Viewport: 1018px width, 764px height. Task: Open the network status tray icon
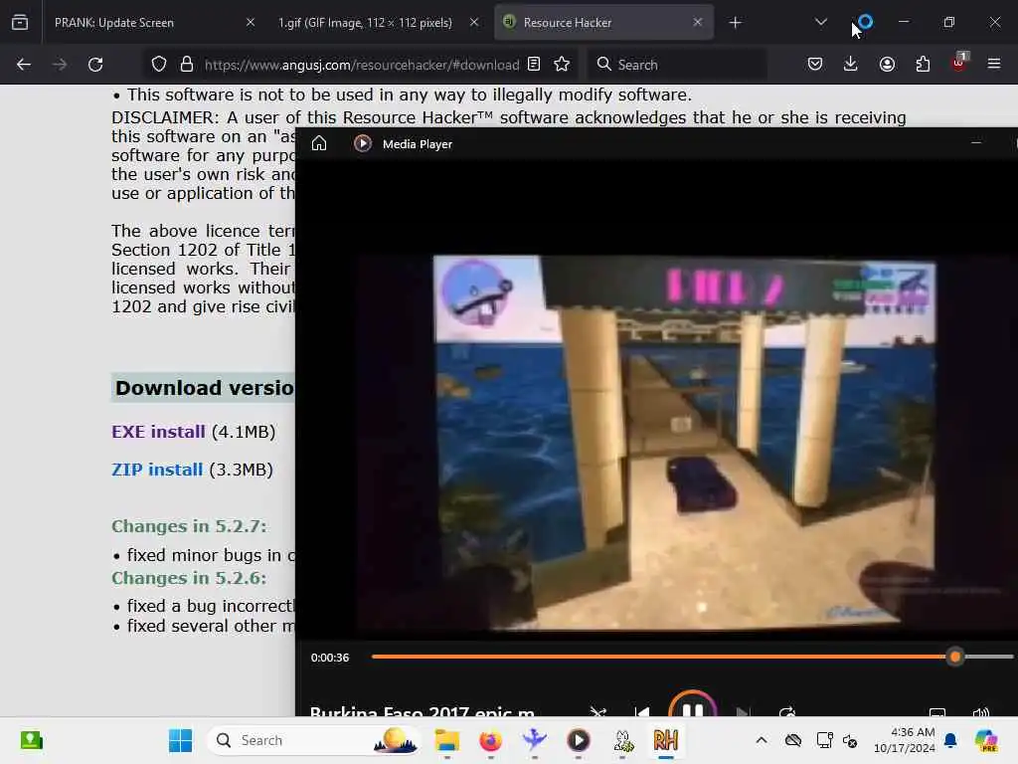click(x=824, y=740)
